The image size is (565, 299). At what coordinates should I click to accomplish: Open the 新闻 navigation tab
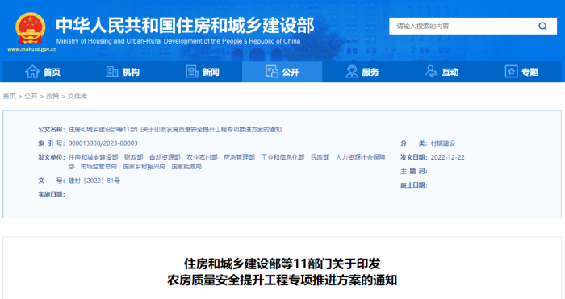(202, 72)
